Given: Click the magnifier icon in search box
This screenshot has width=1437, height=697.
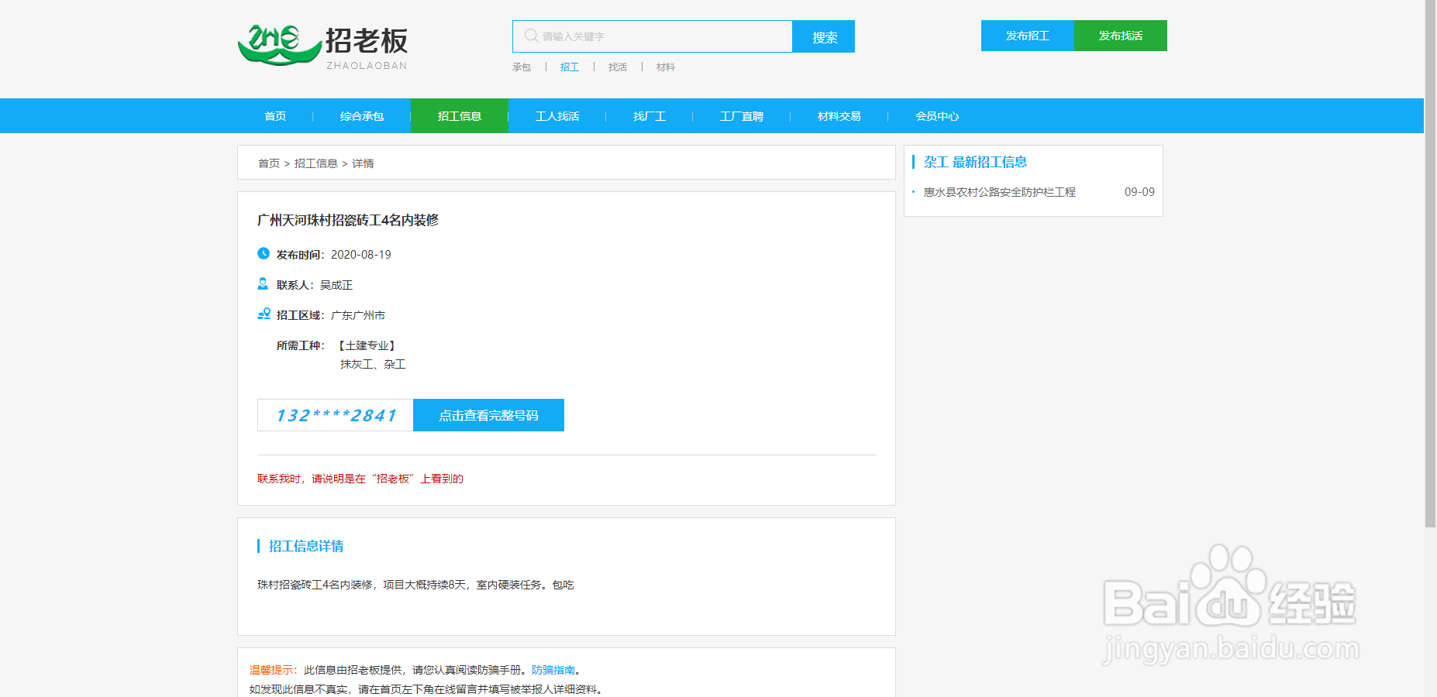Looking at the screenshot, I should (531, 36).
